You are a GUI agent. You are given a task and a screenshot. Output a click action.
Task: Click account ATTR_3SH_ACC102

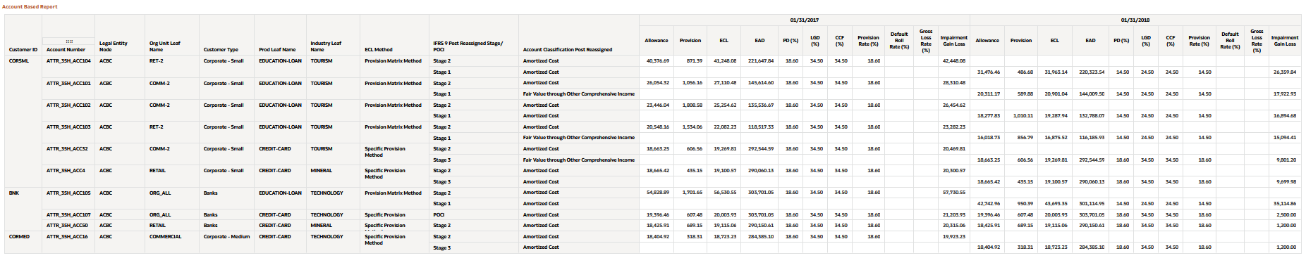pos(68,105)
